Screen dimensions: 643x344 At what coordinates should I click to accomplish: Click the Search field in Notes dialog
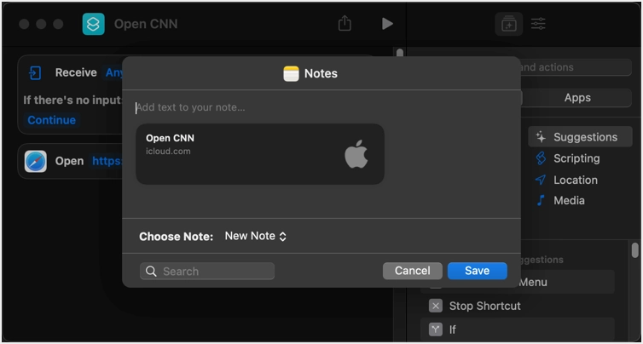pyautogui.click(x=207, y=271)
